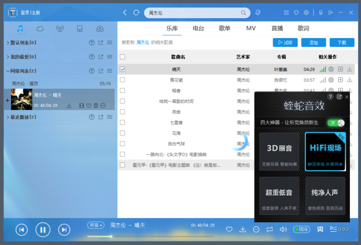Switch to mini mode icon

[331, 13]
